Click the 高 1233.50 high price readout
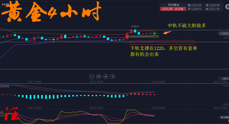Viewport: 229px width, 124px height. 194,5
